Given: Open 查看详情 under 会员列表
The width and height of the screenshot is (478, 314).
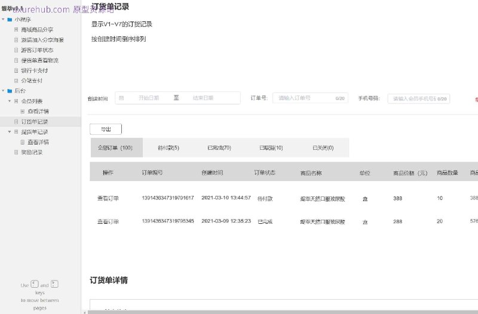Looking at the screenshot, I should click(38, 111).
